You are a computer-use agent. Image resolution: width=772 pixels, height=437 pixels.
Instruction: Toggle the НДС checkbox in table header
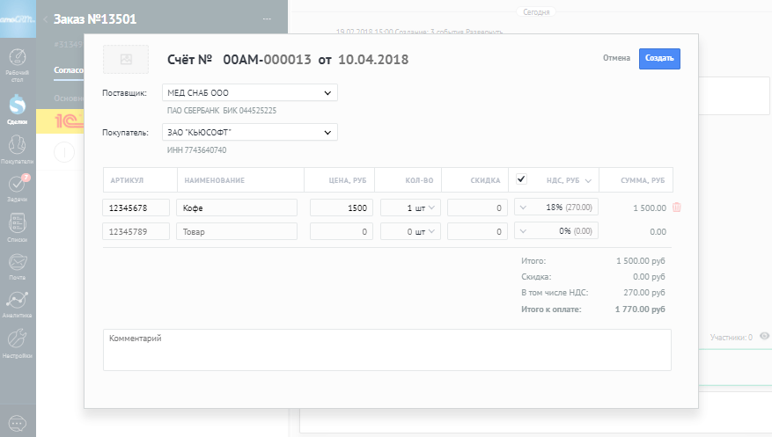[521, 178]
